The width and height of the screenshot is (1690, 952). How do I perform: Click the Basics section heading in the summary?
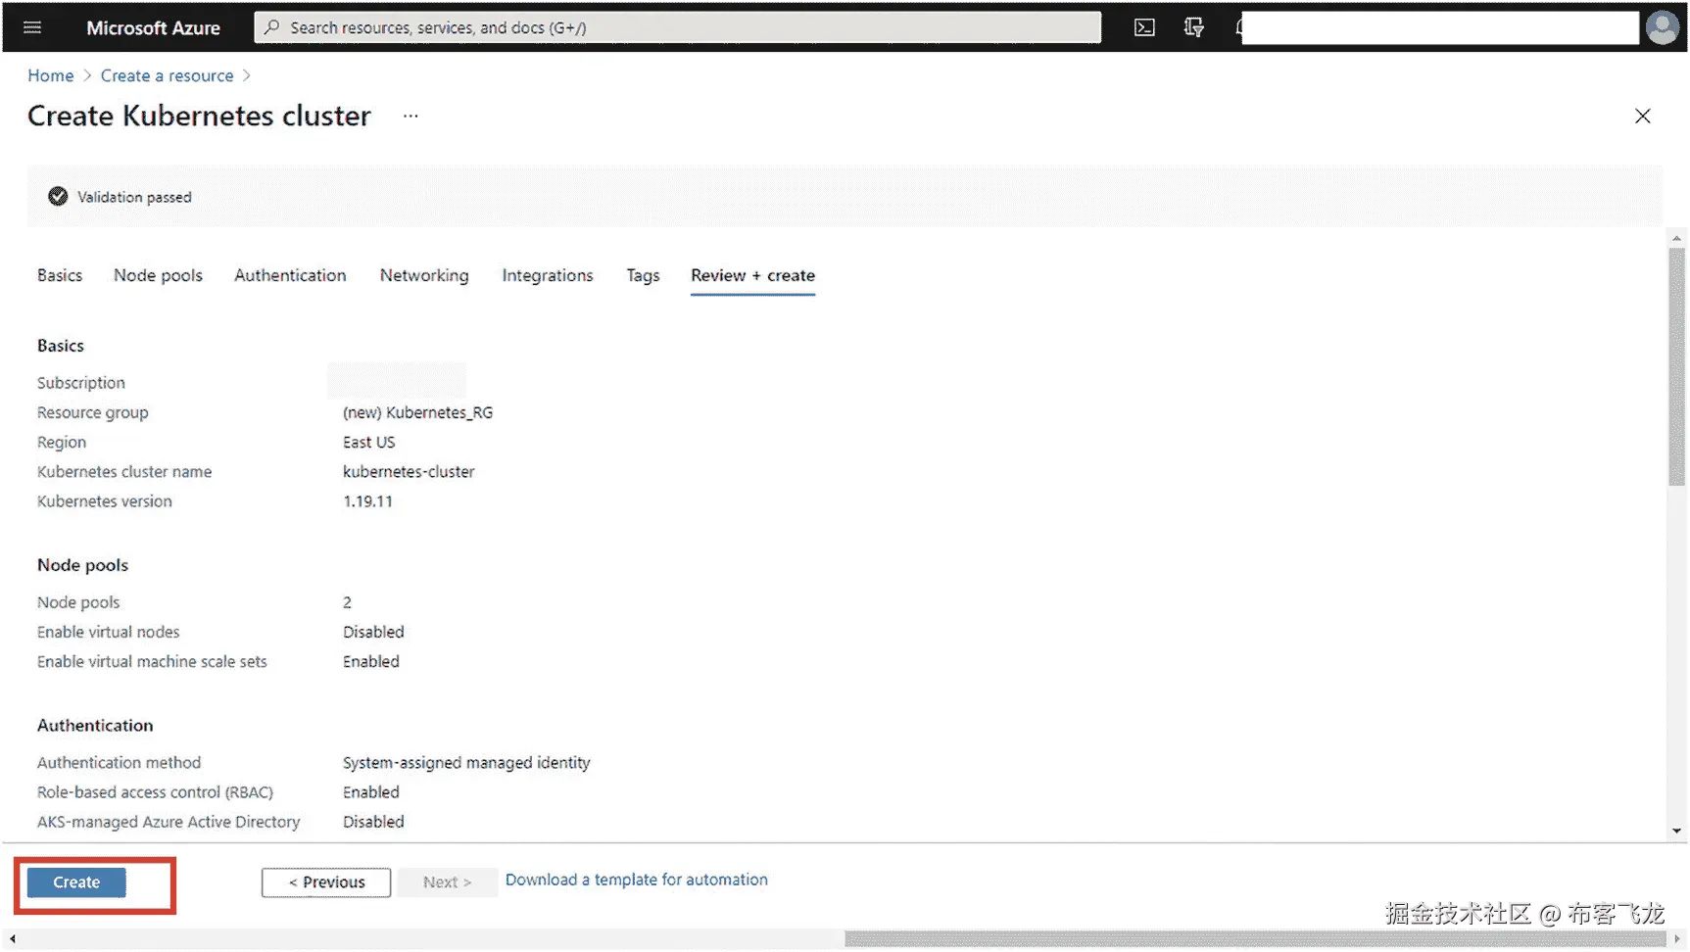(x=61, y=346)
